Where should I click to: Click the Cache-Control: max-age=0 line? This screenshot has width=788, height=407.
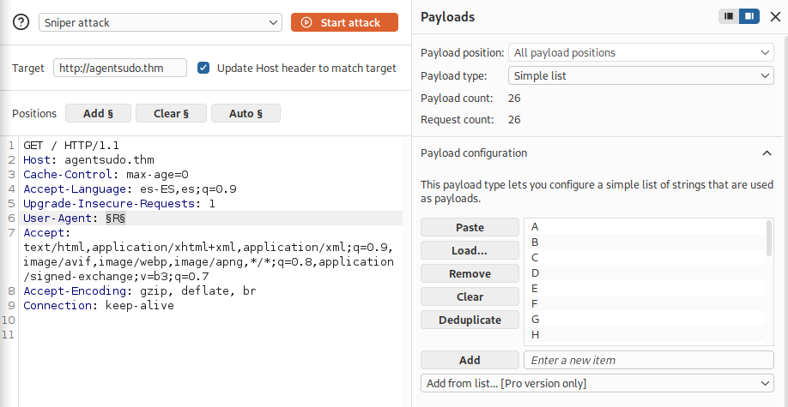coord(106,175)
